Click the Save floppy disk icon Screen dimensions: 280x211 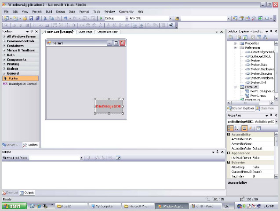coord(31,18)
